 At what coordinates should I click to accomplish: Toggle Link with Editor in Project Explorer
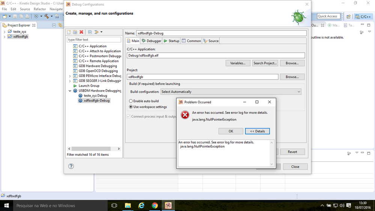pos(60,25)
